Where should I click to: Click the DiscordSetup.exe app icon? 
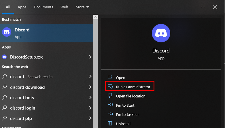[4, 57]
